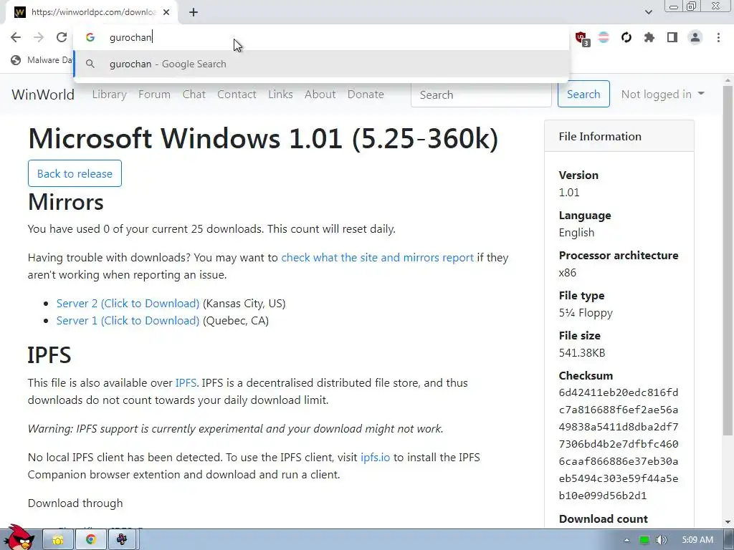Image resolution: width=734 pixels, height=550 pixels.
Task: Click the 541.38KB file size value
Action: click(x=582, y=352)
